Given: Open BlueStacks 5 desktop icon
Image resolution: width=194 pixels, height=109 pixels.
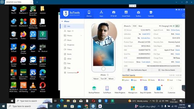Looking at the screenshot, I should tap(23, 10).
